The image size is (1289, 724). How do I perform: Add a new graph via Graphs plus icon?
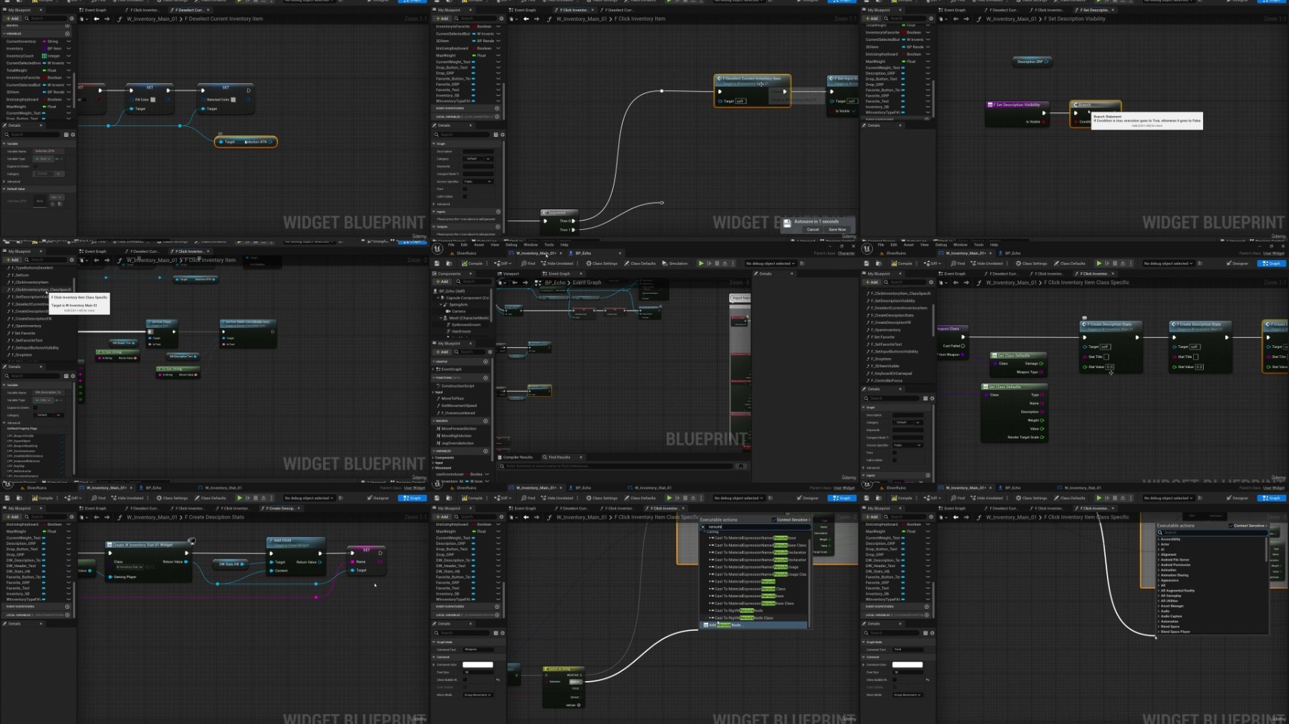(x=486, y=362)
